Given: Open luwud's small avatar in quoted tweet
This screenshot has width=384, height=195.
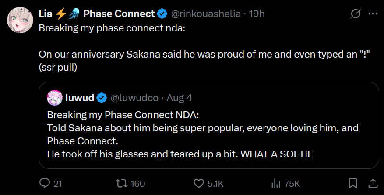Looking at the screenshot, I should (55, 98).
